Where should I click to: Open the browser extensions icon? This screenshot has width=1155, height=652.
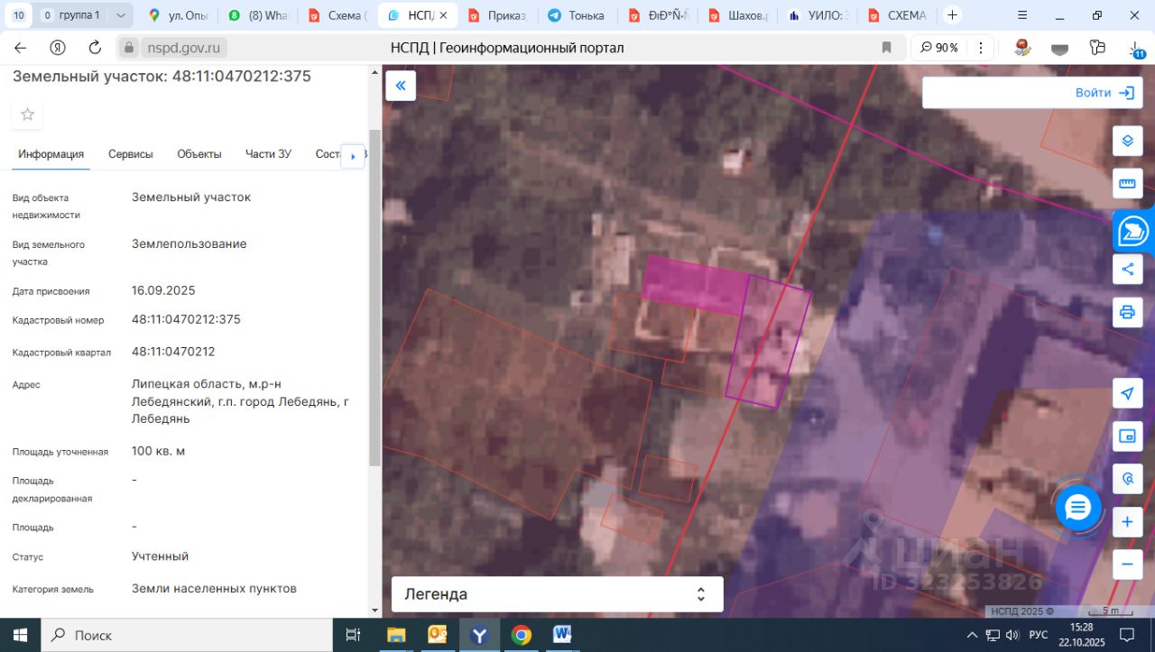pyautogui.click(x=1097, y=48)
